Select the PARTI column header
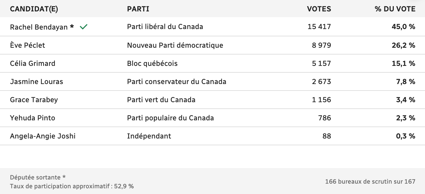Image resolution: width=425 pixels, height=194 pixels. click(138, 9)
